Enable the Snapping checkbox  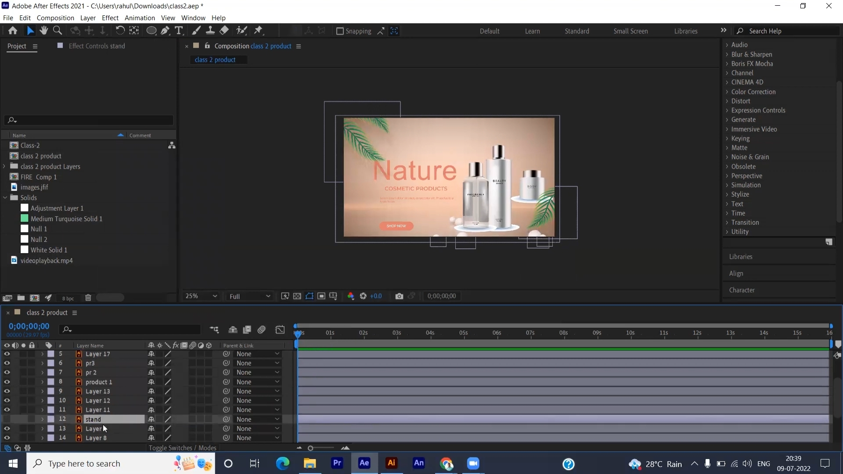point(340,31)
